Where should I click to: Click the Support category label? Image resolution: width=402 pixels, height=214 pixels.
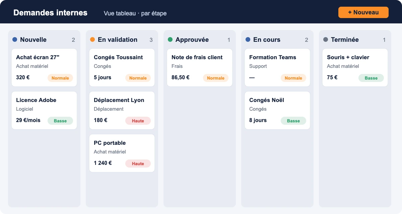tap(258, 66)
